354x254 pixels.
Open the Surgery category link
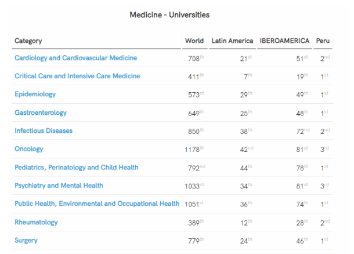[27, 241]
